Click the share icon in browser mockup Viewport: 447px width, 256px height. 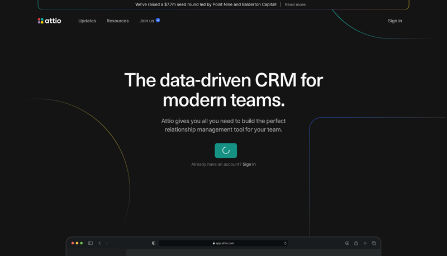(x=356, y=243)
